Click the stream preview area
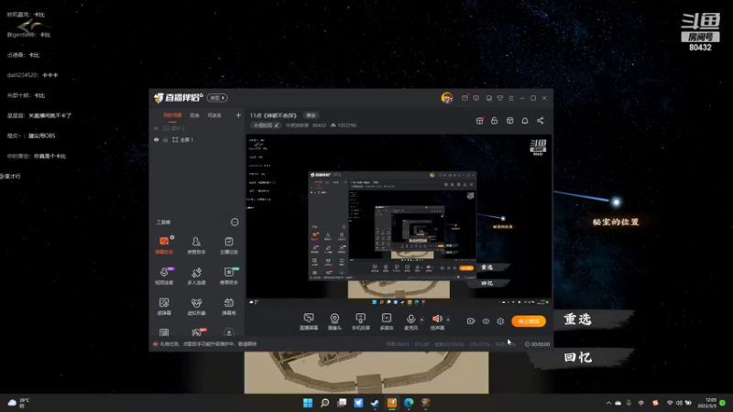Viewport: 733px width, 412px height. pyautogui.click(x=399, y=221)
